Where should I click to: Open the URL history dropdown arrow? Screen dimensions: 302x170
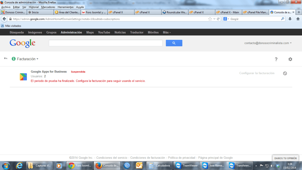click(214, 19)
